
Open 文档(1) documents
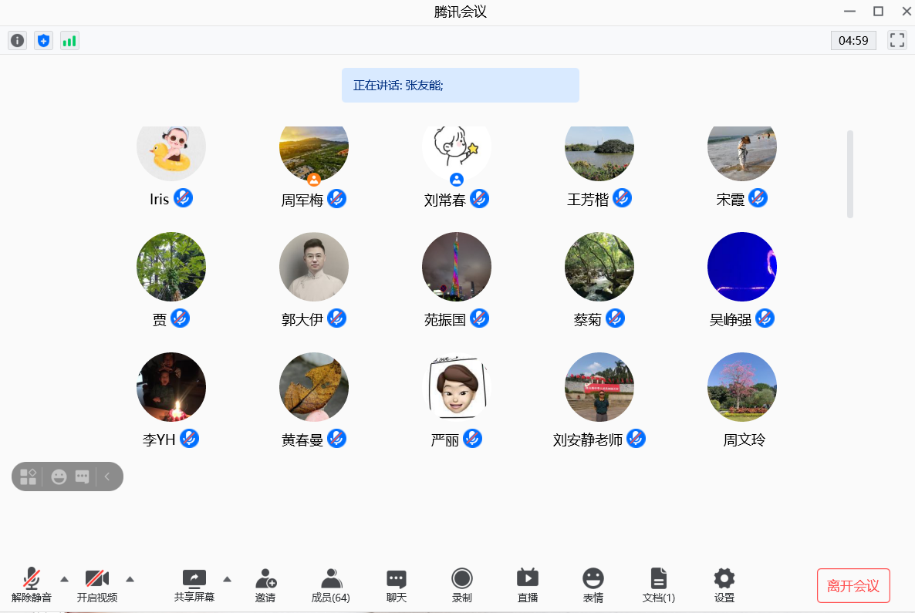658,585
